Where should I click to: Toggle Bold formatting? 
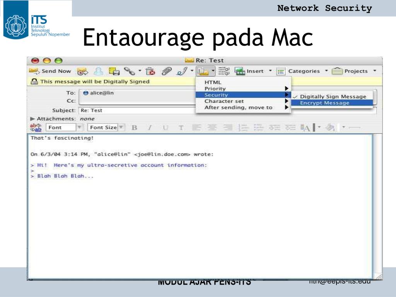(134, 128)
